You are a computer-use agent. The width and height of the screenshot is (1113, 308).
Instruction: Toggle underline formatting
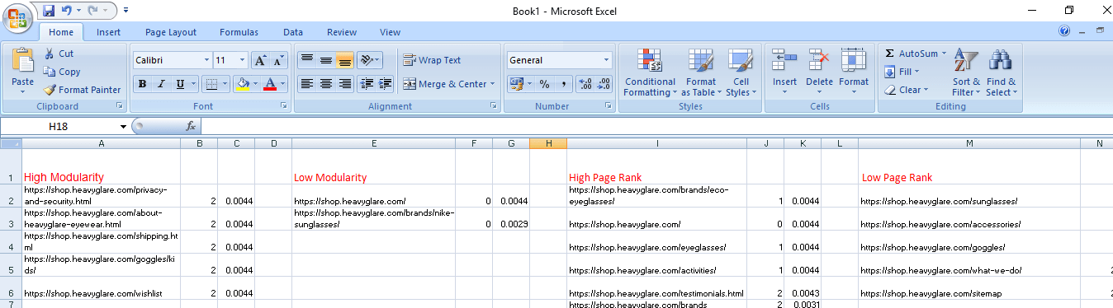point(179,84)
